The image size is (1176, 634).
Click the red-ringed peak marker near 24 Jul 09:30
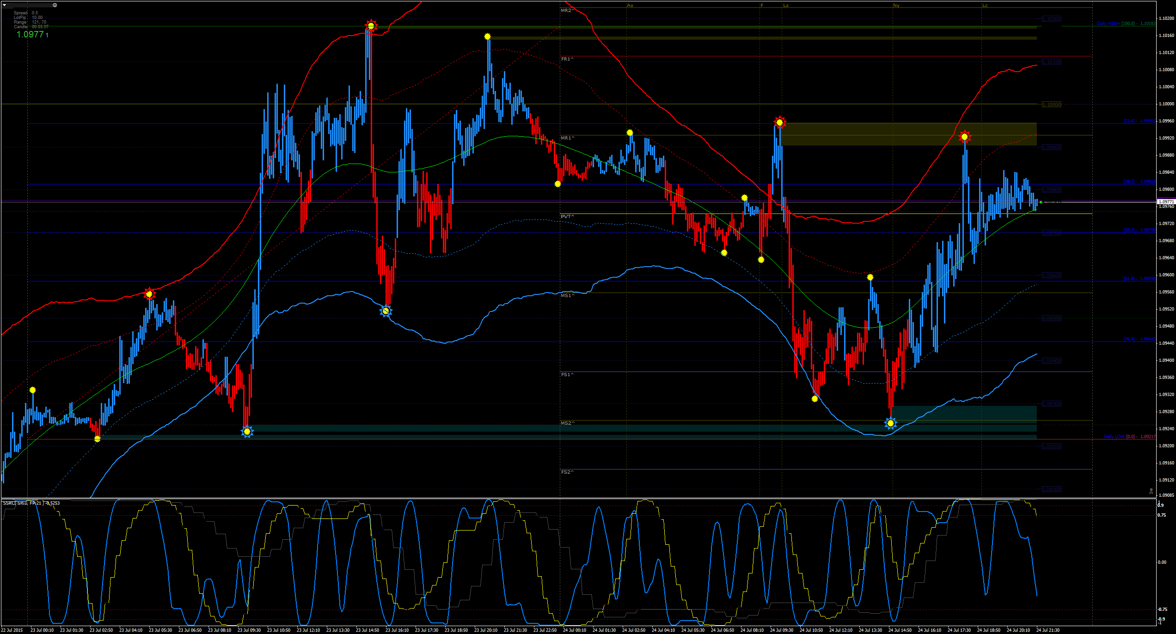coord(779,122)
